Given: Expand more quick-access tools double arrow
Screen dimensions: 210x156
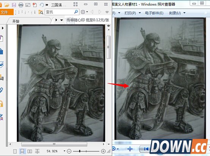Looking at the screenshot, I should point(47,5).
